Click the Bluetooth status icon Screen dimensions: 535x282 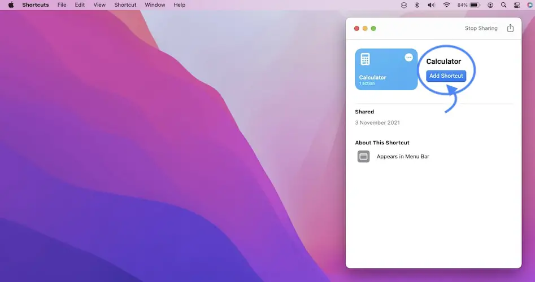click(x=417, y=5)
